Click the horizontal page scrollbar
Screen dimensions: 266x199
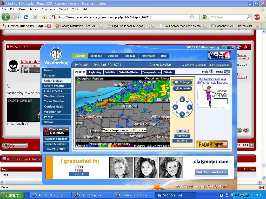click(131, 182)
